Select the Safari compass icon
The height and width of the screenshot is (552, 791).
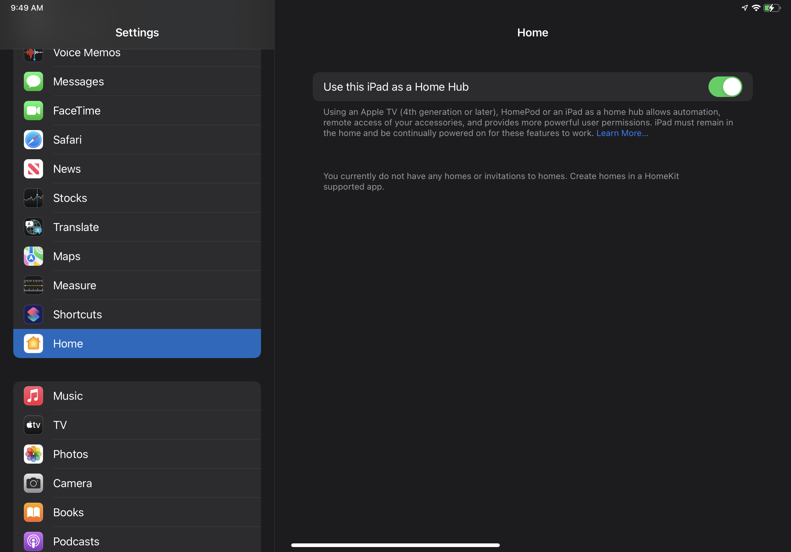[33, 140]
